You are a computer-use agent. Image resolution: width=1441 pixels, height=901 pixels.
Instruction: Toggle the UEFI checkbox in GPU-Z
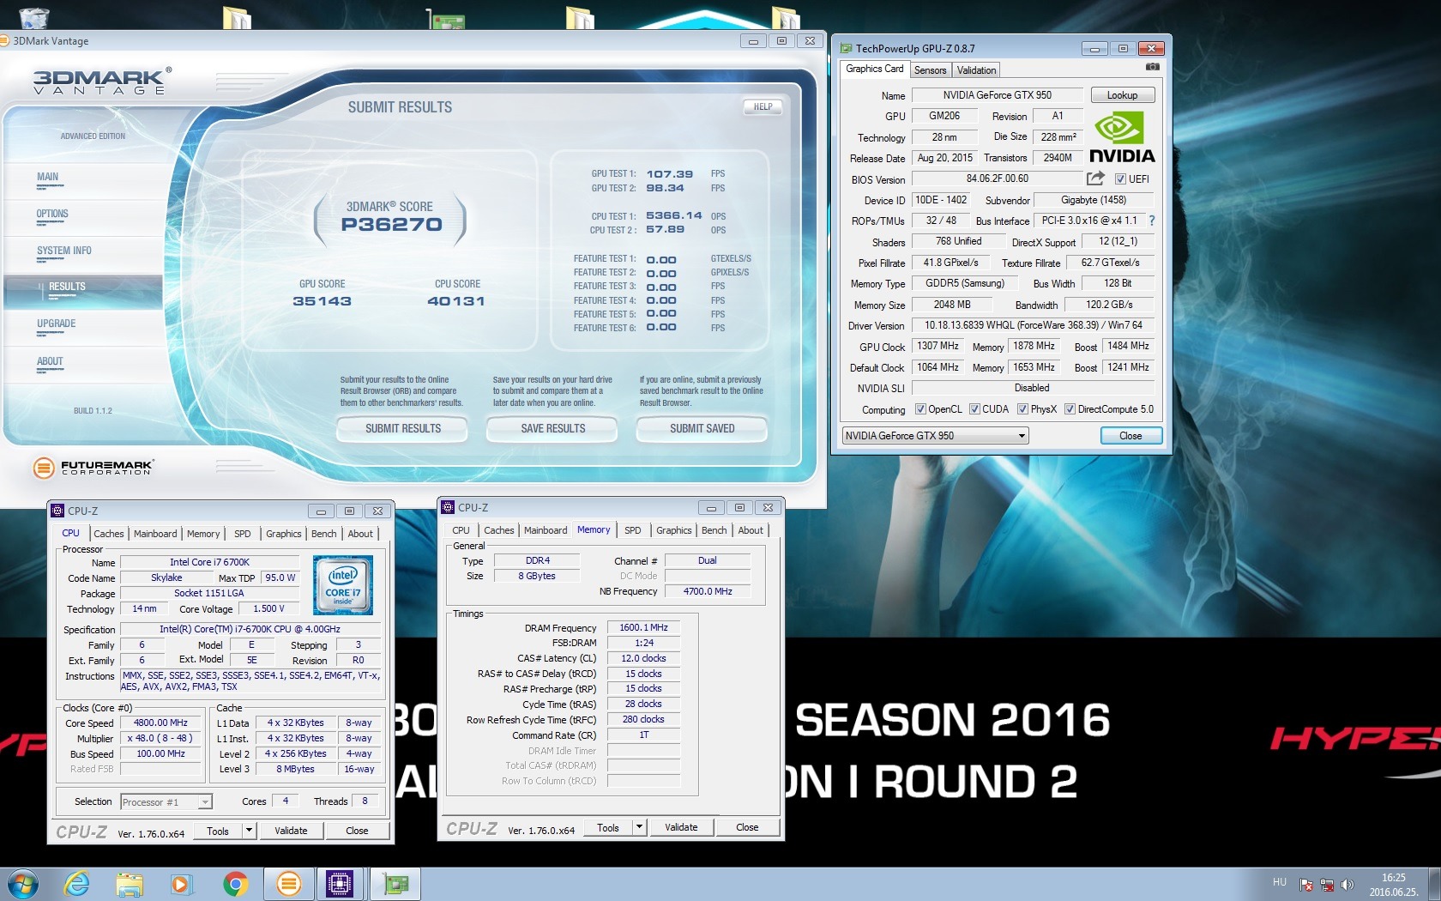[x=1120, y=179]
